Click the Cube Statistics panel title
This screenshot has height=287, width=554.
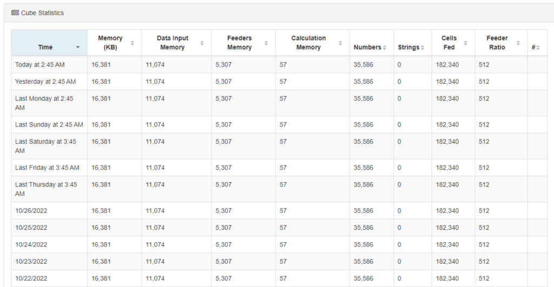click(42, 13)
